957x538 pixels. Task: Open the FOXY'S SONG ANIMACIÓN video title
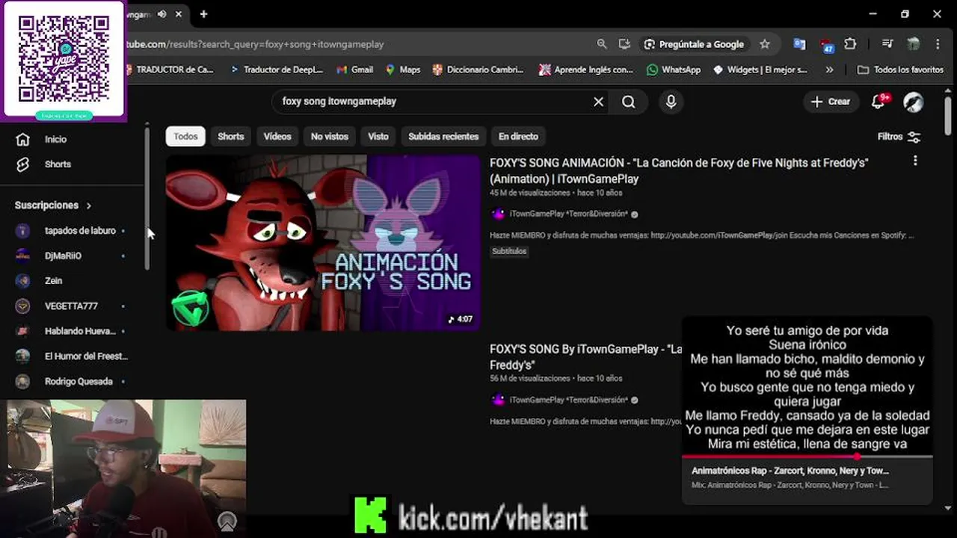point(679,171)
